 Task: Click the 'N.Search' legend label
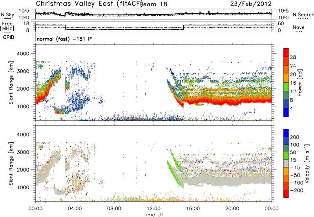click(x=303, y=14)
